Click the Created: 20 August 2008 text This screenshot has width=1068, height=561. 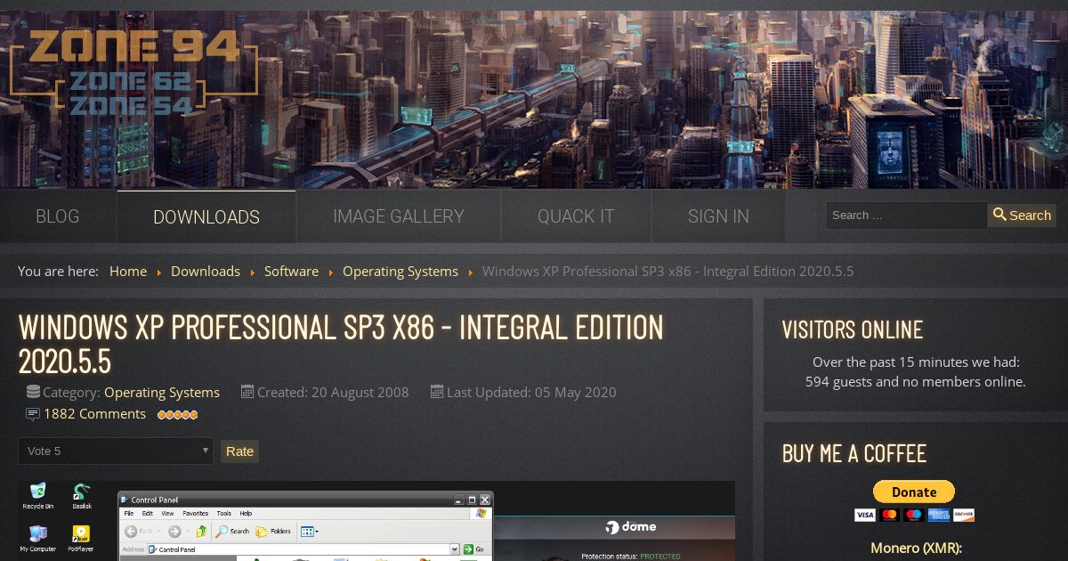333,393
